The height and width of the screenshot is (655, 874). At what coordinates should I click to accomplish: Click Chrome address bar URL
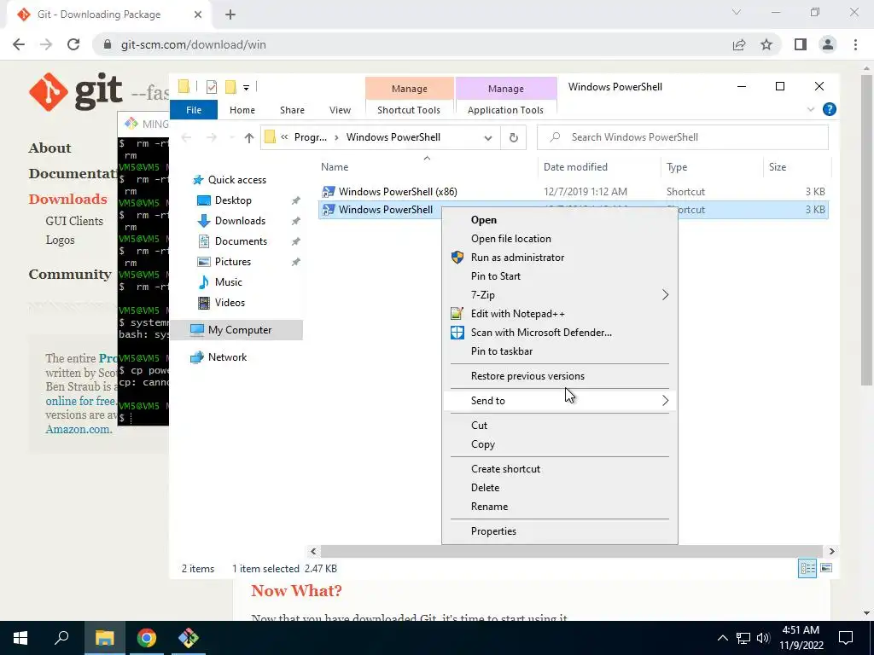click(193, 44)
